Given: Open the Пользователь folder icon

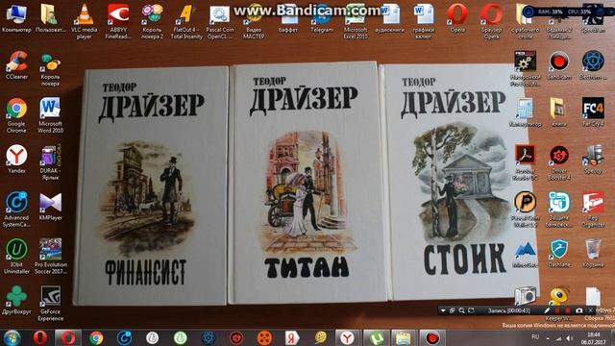Looking at the screenshot, I should (x=50, y=18).
